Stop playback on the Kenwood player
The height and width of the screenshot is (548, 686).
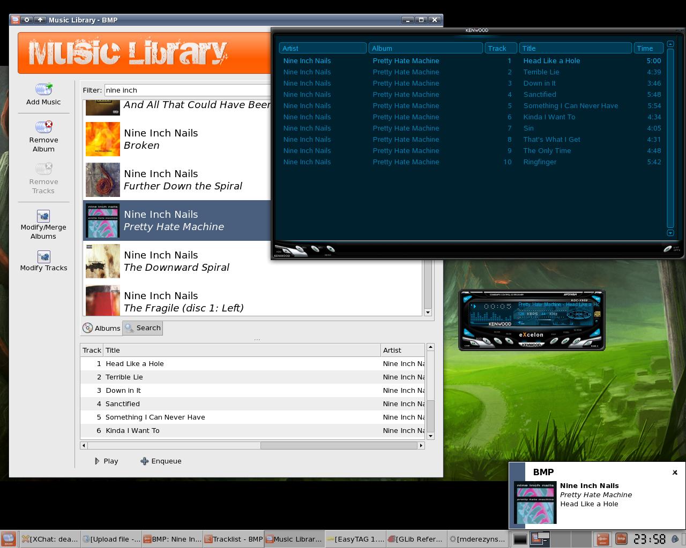[x=509, y=341]
